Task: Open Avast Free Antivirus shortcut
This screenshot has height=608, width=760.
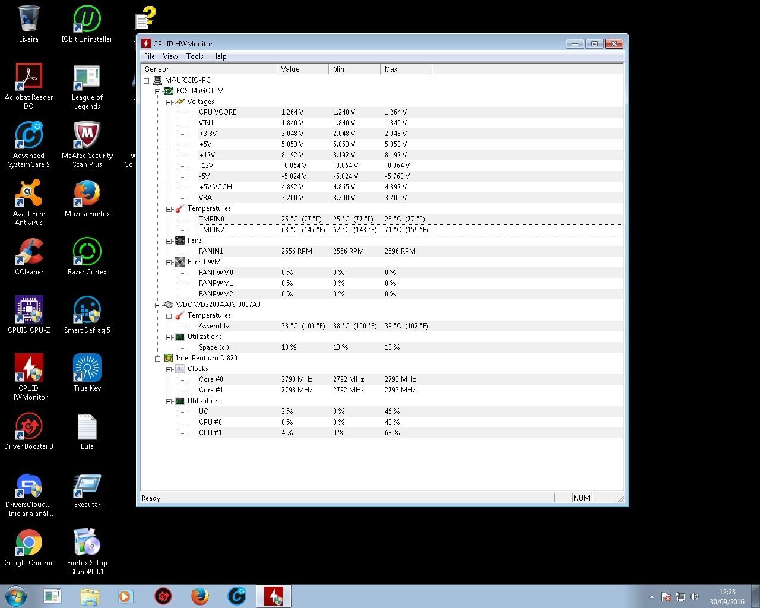Action: coord(28,203)
